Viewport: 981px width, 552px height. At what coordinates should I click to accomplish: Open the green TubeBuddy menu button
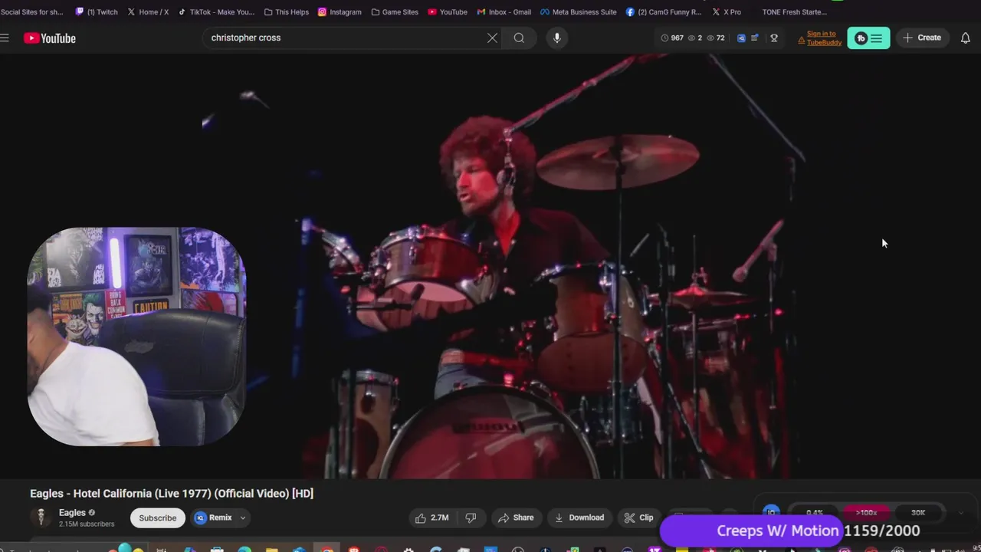pos(868,38)
